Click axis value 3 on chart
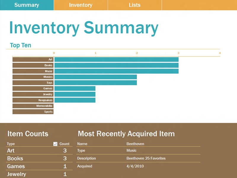Image resolution: width=237 pixels, height=178 pixels. (178, 53)
